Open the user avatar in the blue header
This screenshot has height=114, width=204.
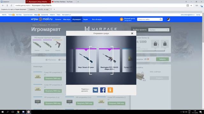(168, 19)
